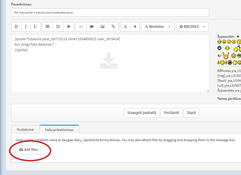Insert the worried wide-eyed smiley
This screenshot has height=175, width=241.
(233, 56)
